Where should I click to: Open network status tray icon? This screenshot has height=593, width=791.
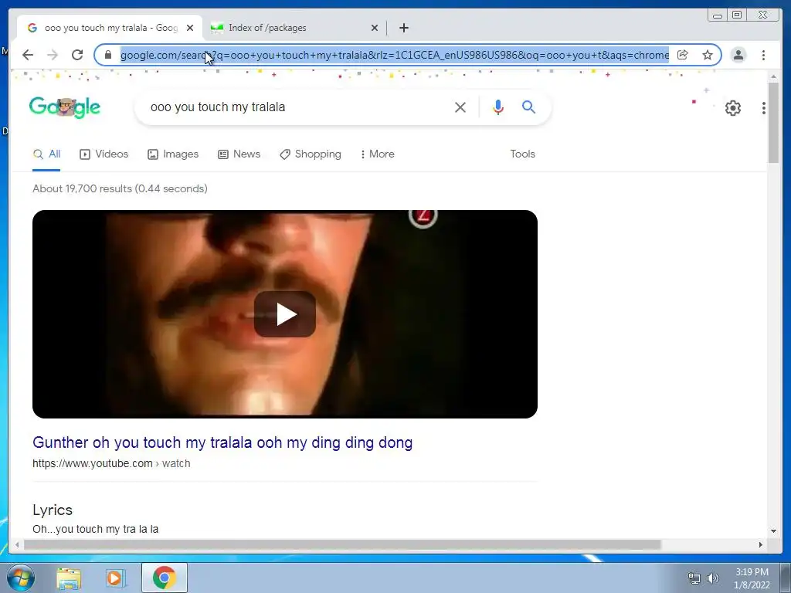point(694,578)
